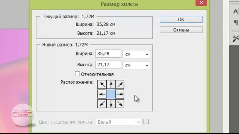
Task: Anchor canvas to the top-right corner
Action: click(x=120, y=84)
